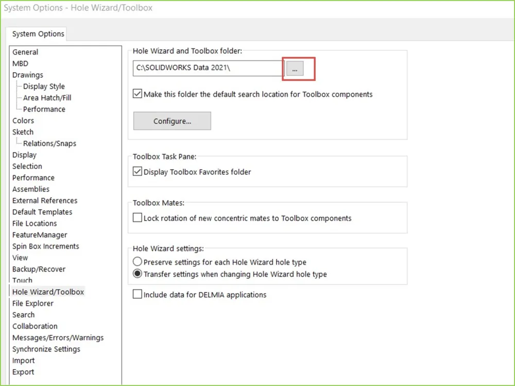515x386 pixels.
Task: Open the General options category
Action: [x=25, y=52]
